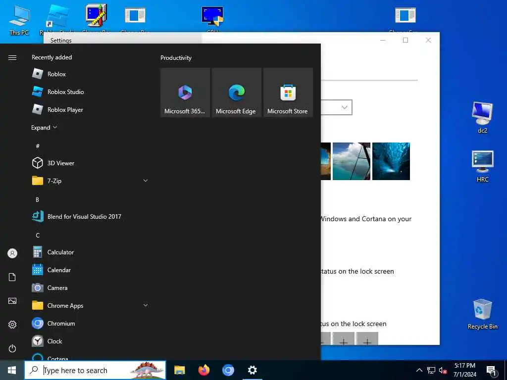The width and height of the screenshot is (507, 380).
Task: Open user account icon in Start
Action: (12, 253)
